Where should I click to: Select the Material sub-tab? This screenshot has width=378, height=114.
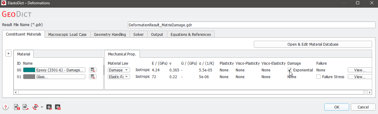24,54
